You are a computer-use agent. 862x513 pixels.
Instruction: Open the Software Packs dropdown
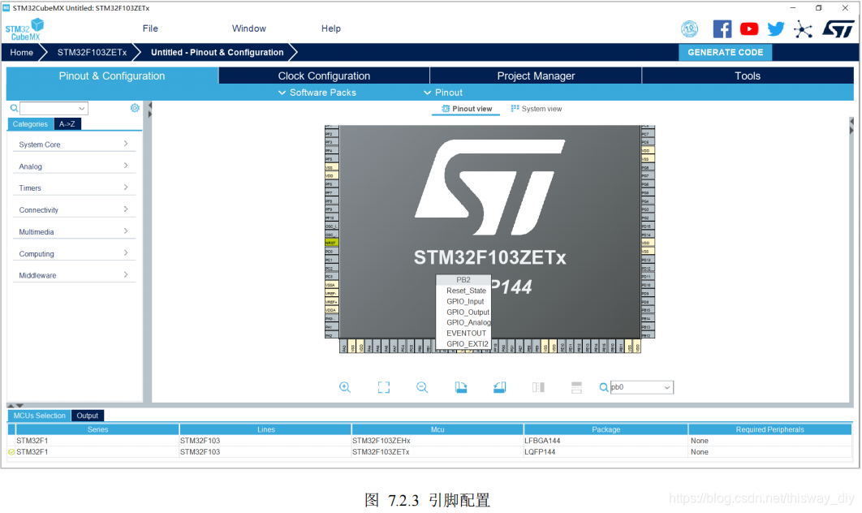317,93
